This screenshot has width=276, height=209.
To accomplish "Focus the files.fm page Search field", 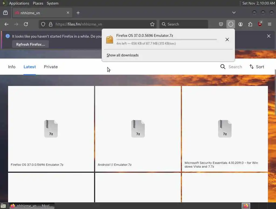I will click(x=235, y=67).
